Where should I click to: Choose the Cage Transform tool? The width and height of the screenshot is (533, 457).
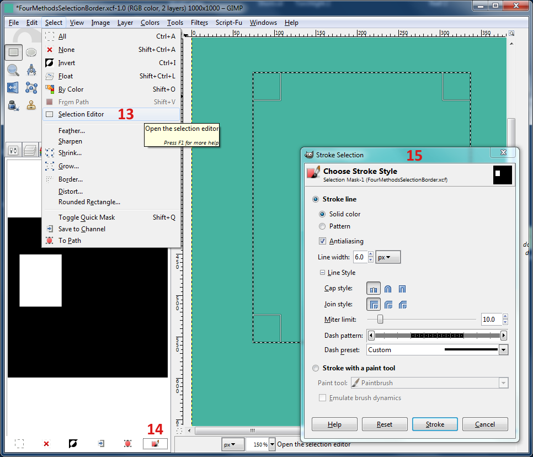click(x=31, y=88)
